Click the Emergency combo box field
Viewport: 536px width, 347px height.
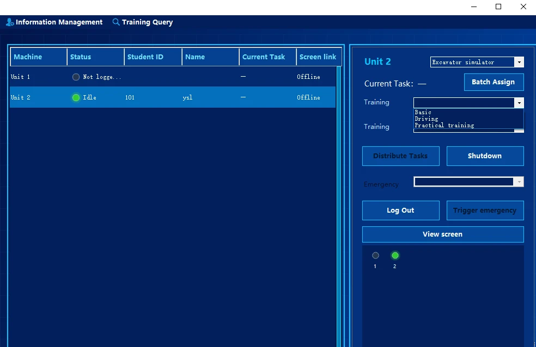point(468,182)
